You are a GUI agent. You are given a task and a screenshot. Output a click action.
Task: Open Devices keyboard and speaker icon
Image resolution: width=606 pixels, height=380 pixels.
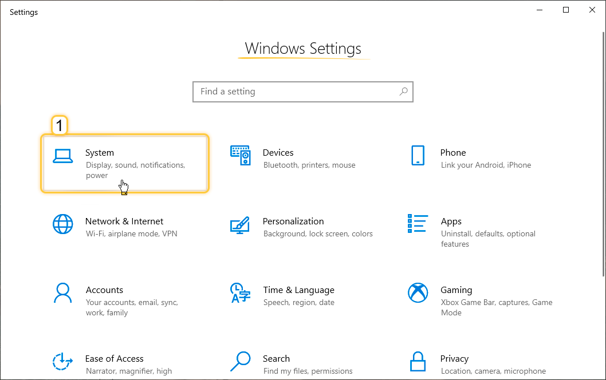241,155
